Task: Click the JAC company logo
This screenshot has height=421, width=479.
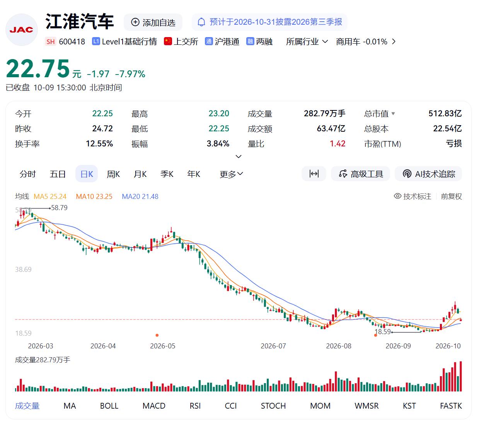Action: click(22, 30)
